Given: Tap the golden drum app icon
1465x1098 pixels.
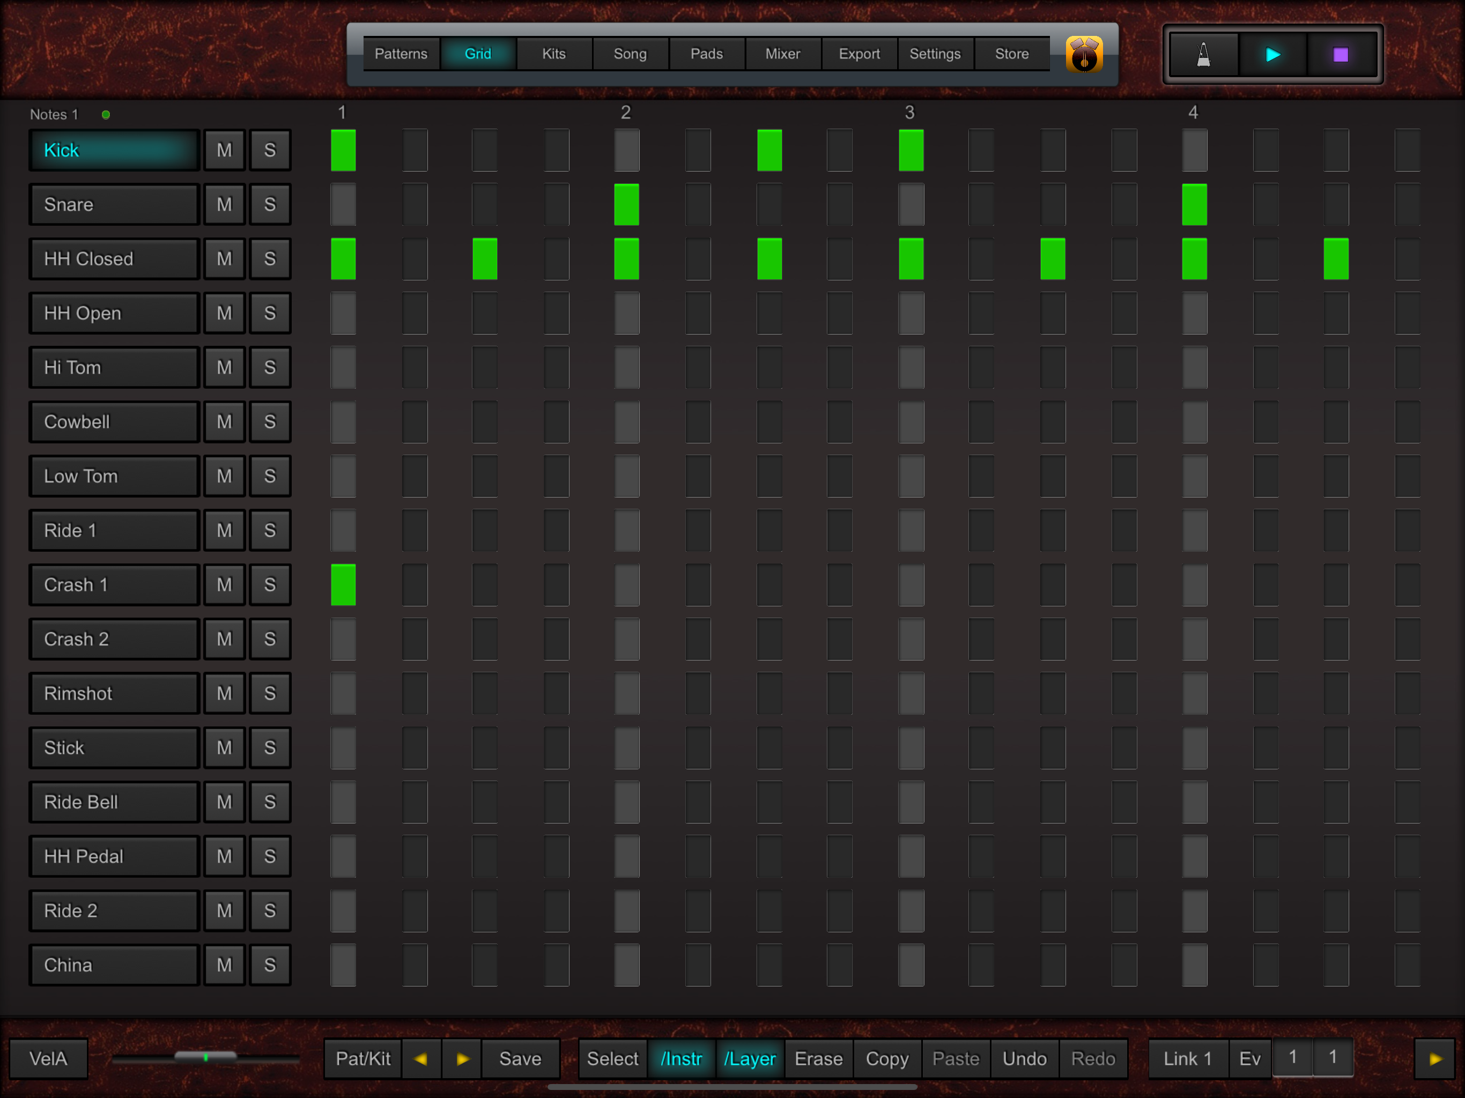Looking at the screenshot, I should click(1084, 54).
